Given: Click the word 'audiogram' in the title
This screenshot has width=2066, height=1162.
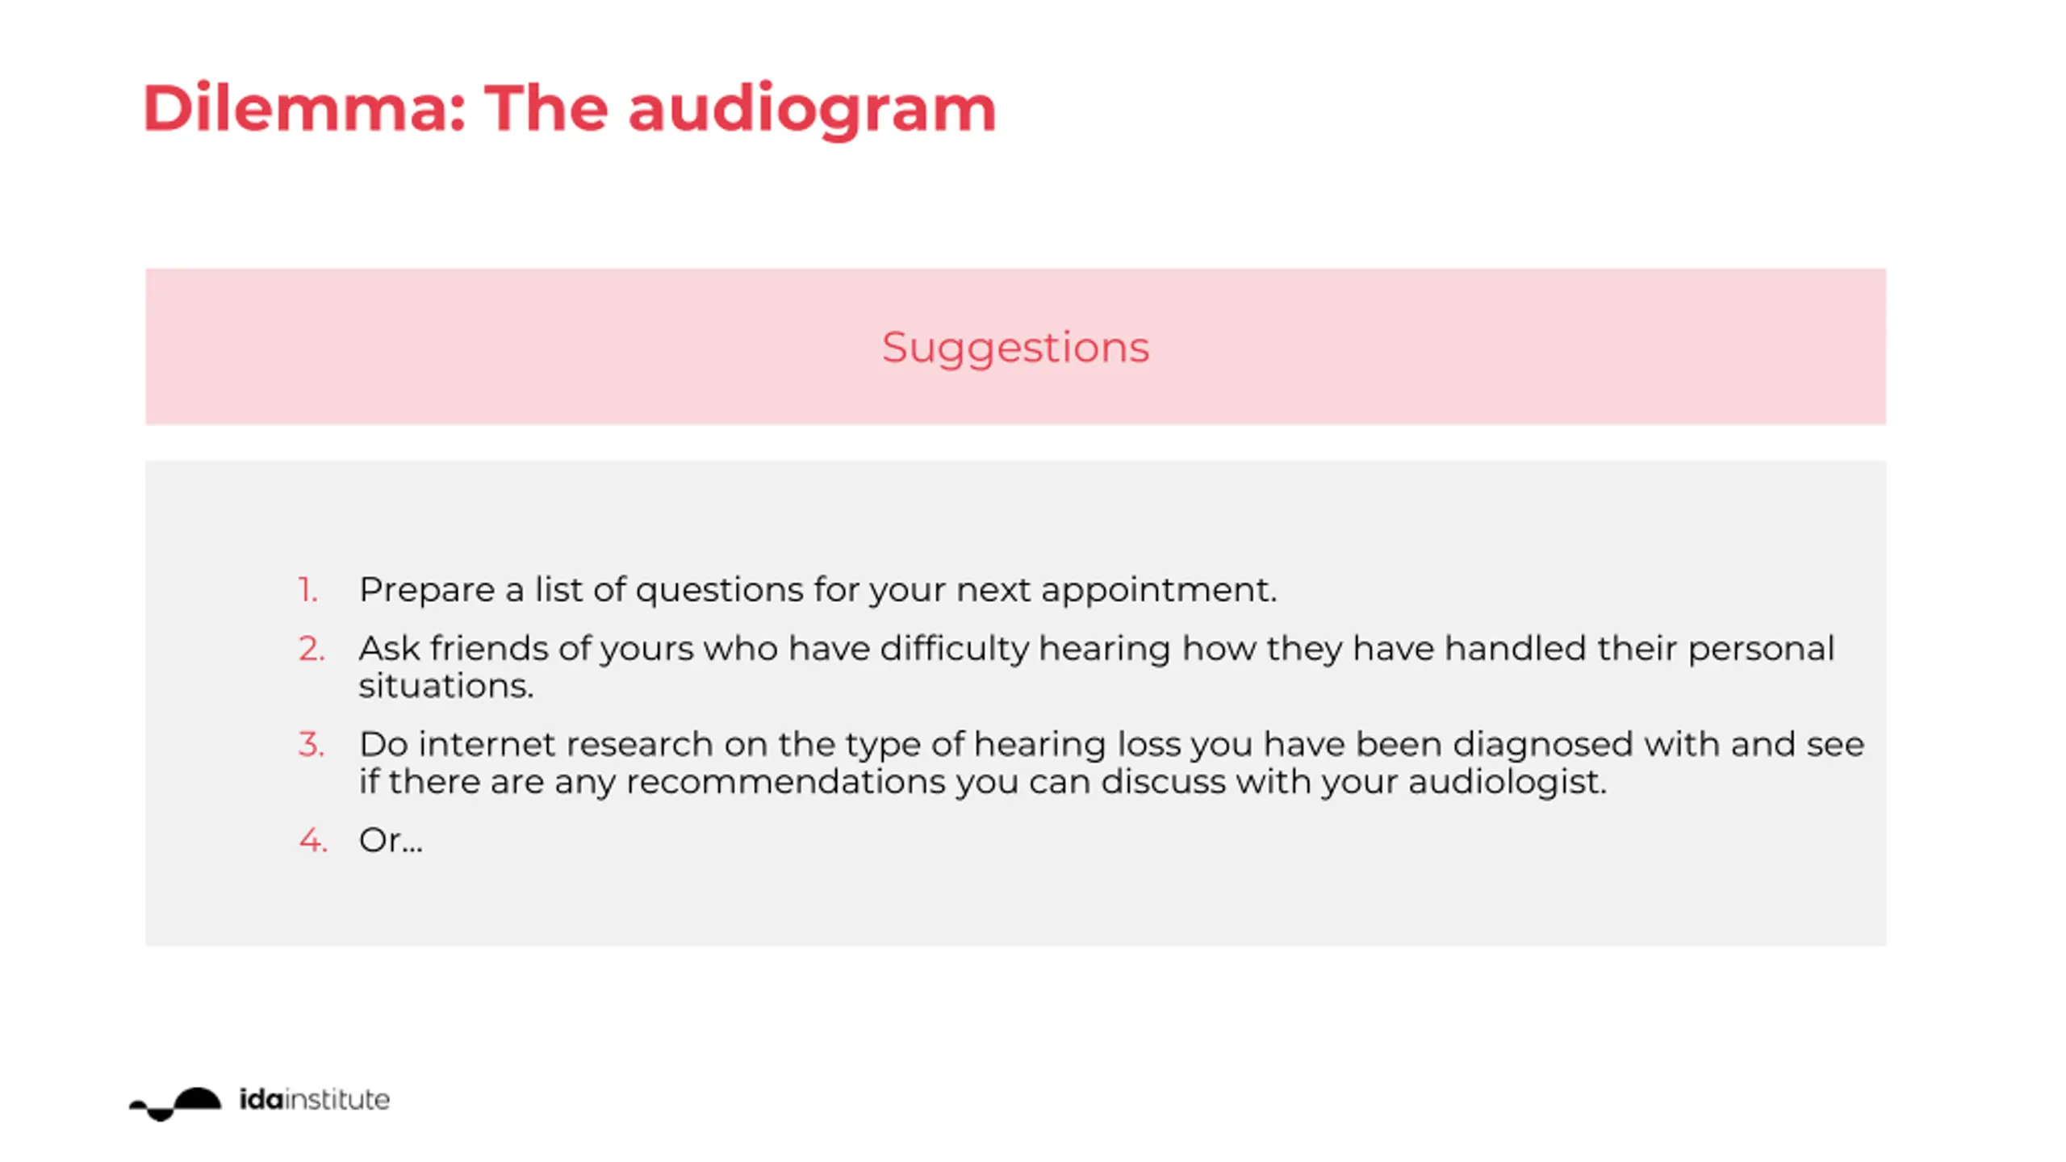Looking at the screenshot, I should 812,110.
